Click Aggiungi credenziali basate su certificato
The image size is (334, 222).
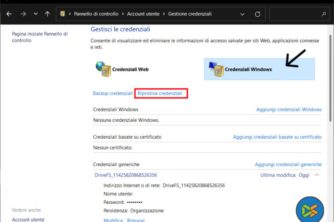277,137
